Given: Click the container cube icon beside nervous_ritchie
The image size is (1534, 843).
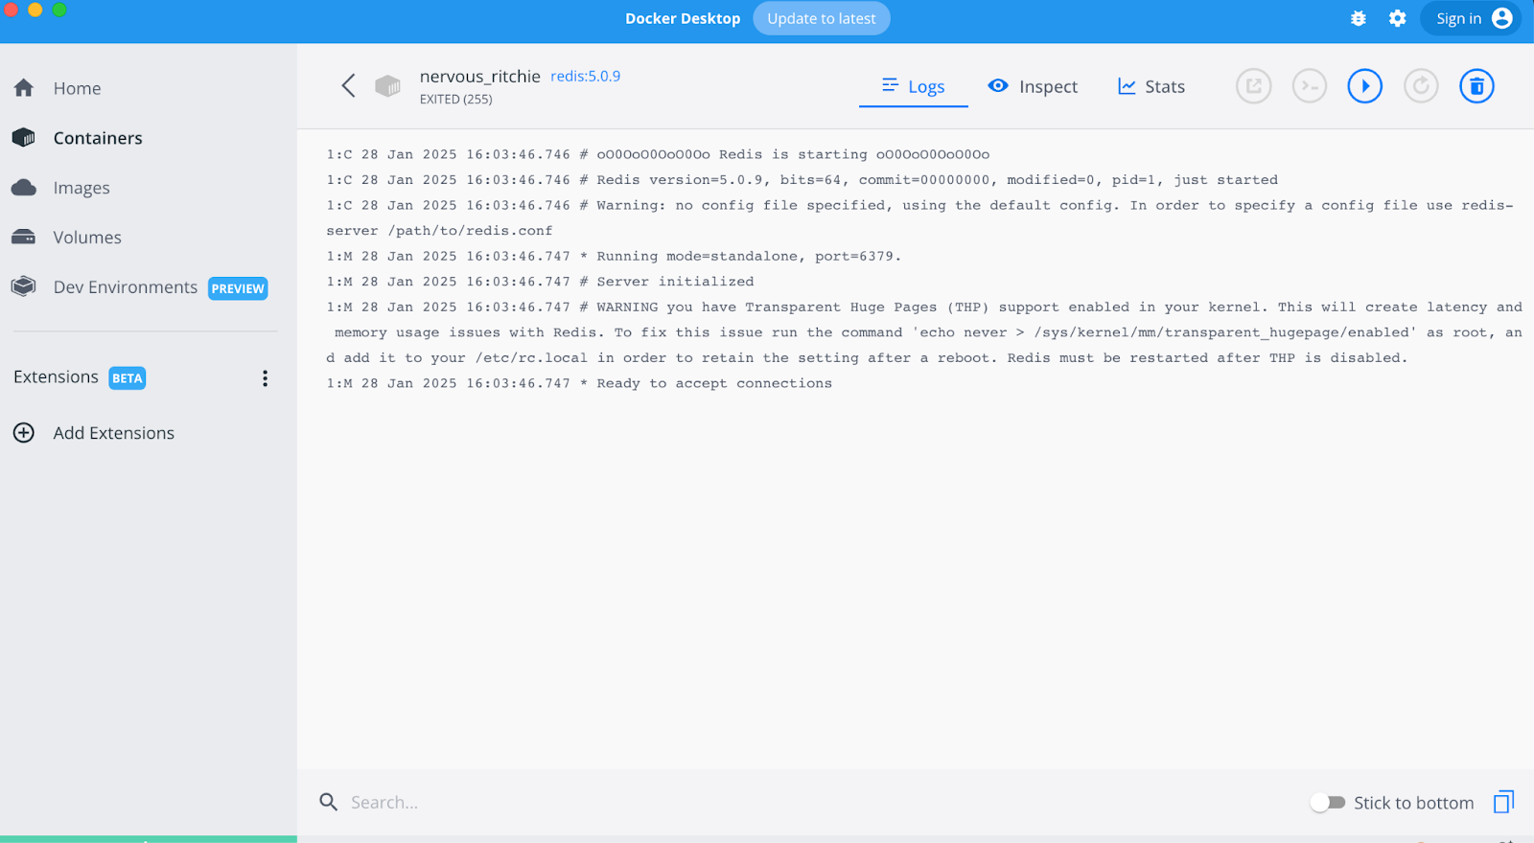Looking at the screenshot, I should (387, 86).
